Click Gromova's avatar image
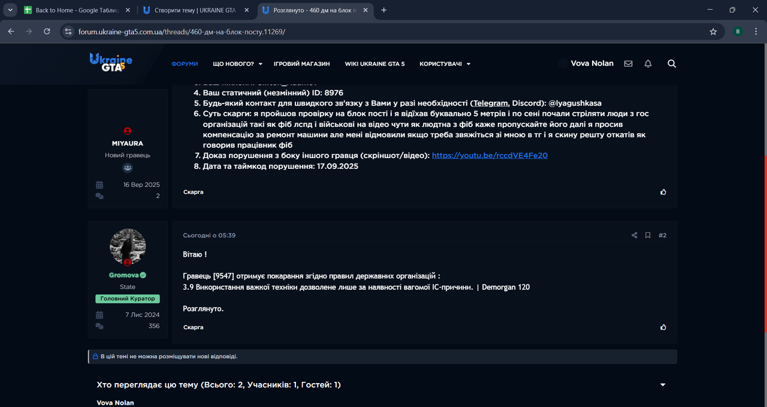Image resolution: width=767 pixels, height=407 pixels. point(128,247)
